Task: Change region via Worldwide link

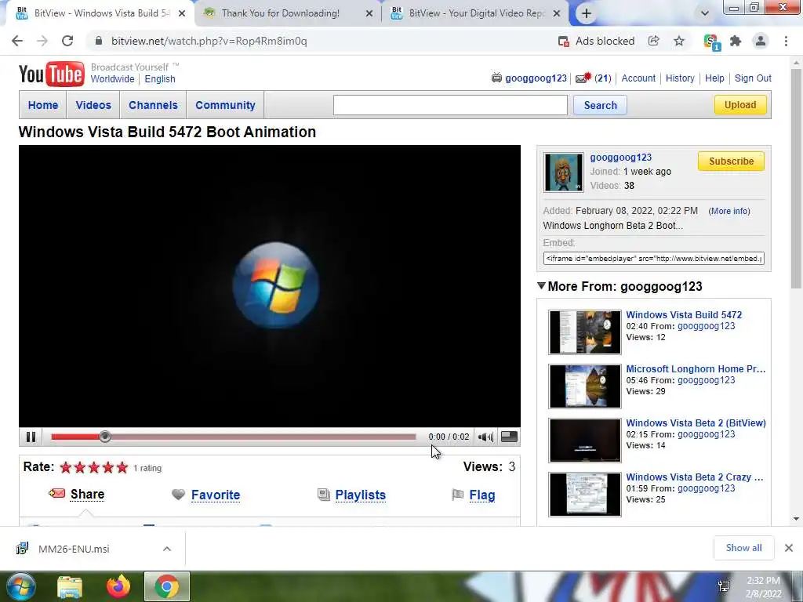Action: 112,79
